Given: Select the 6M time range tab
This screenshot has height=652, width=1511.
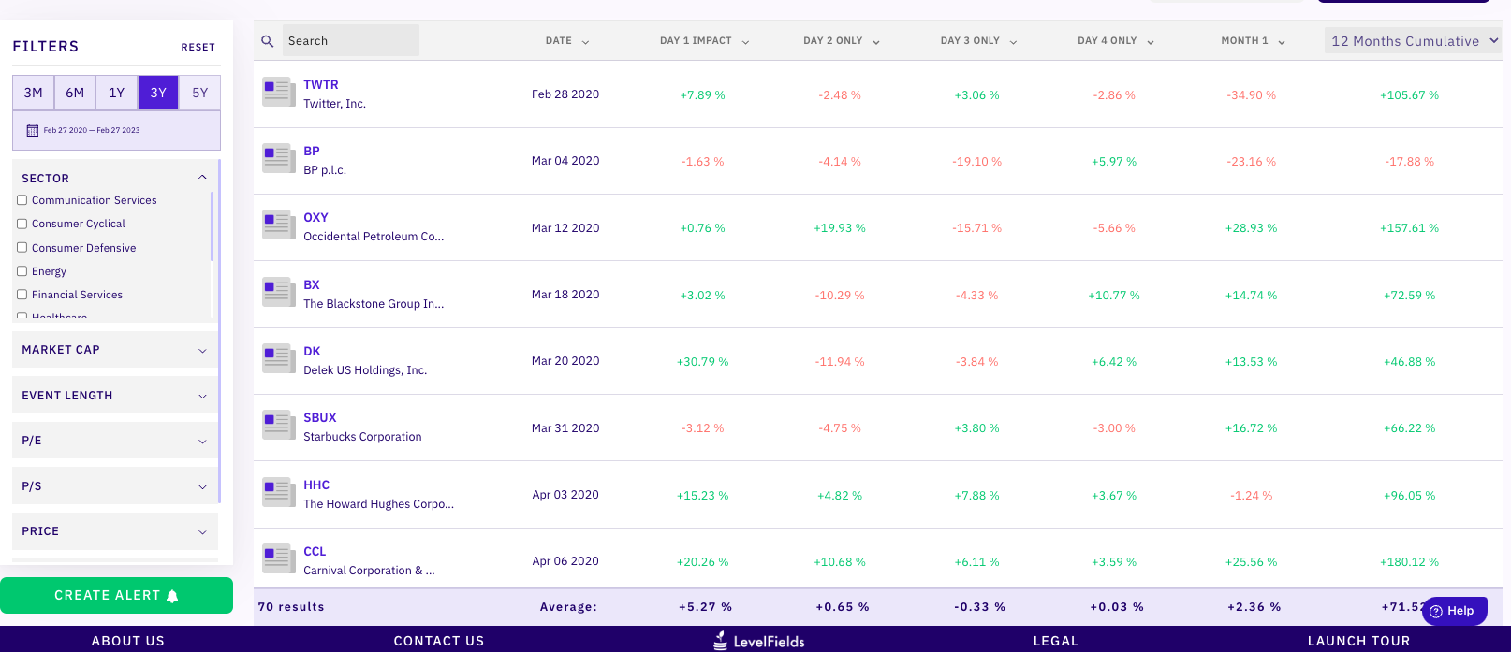Looking at the screenshot, I should pyautogui.click(x=75, y=93).
